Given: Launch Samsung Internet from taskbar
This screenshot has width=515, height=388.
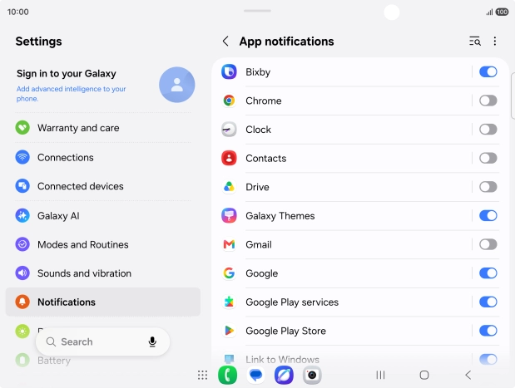Looking at the screenshot, I should click(x=284, y=375).
